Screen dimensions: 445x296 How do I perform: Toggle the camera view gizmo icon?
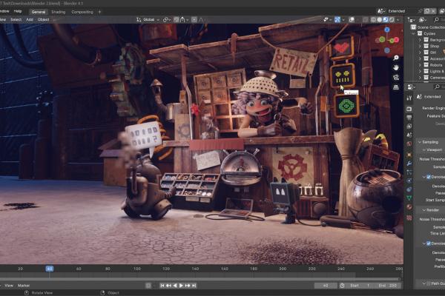396,77
